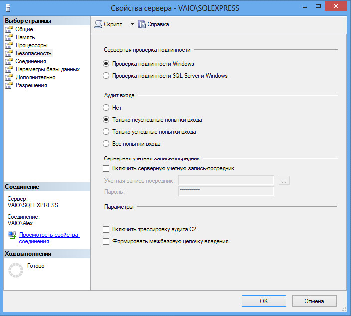Click the Память page icon

click(9, 37)
